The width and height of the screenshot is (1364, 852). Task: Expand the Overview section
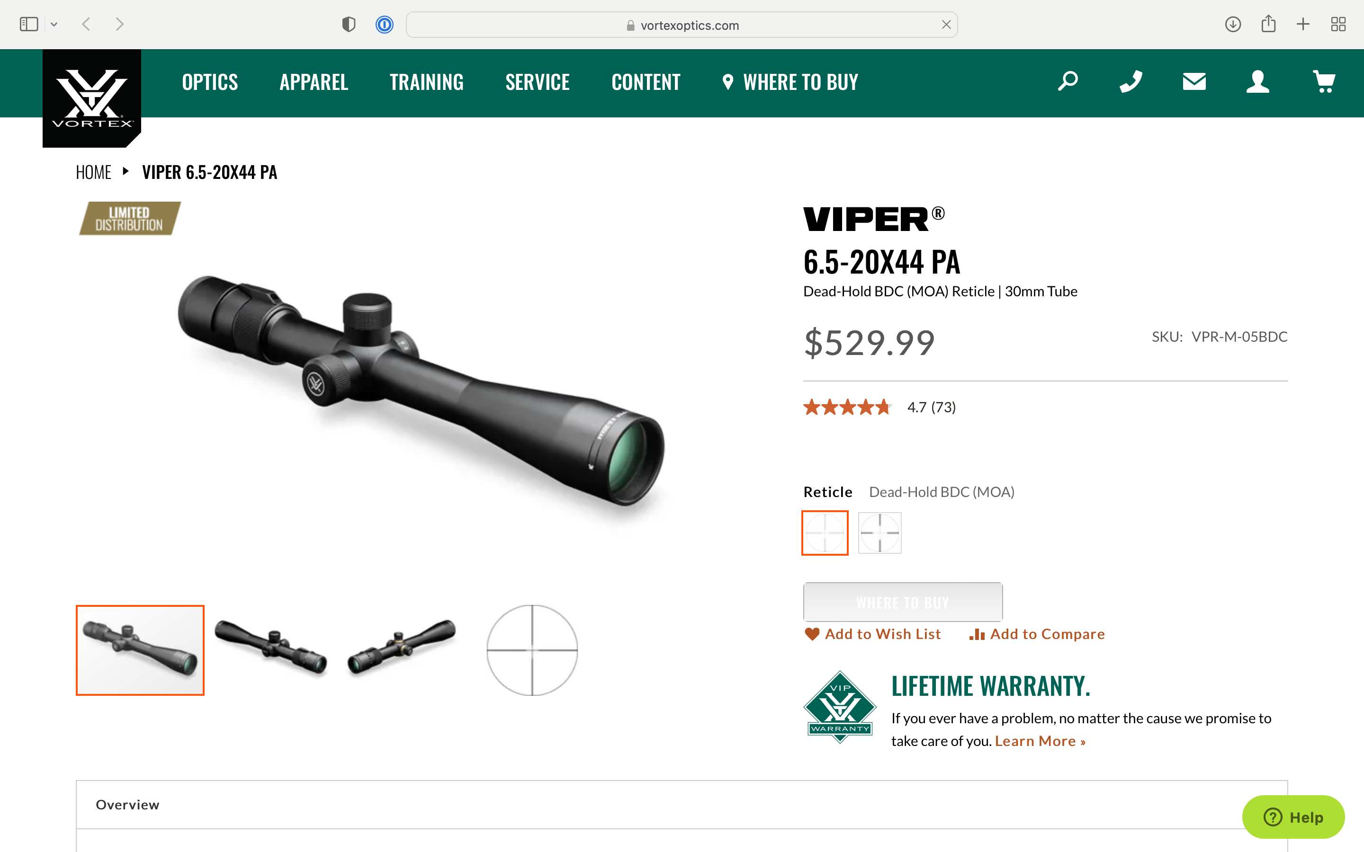coord(682,804)
